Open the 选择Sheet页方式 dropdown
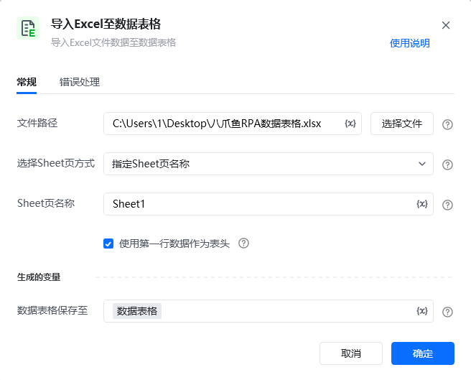Image resolution: width=471 pixels, height=380 pixels. [269, 164]
